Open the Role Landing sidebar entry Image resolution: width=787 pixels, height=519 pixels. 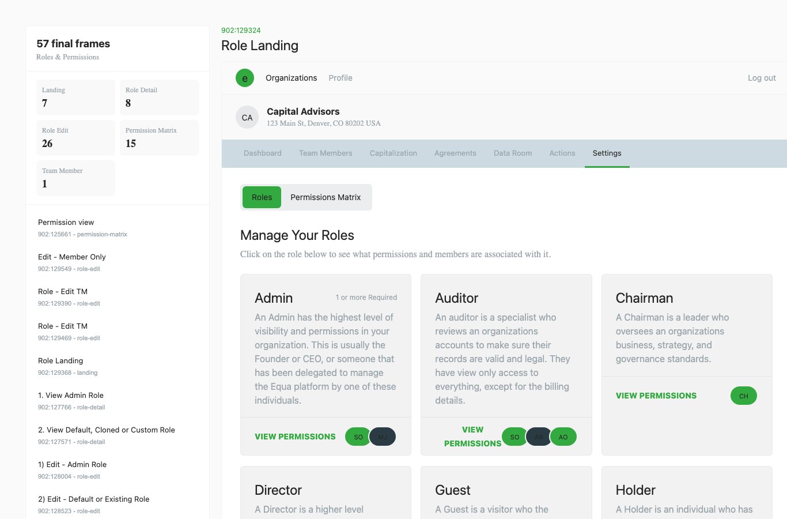(x=118, y=366)
